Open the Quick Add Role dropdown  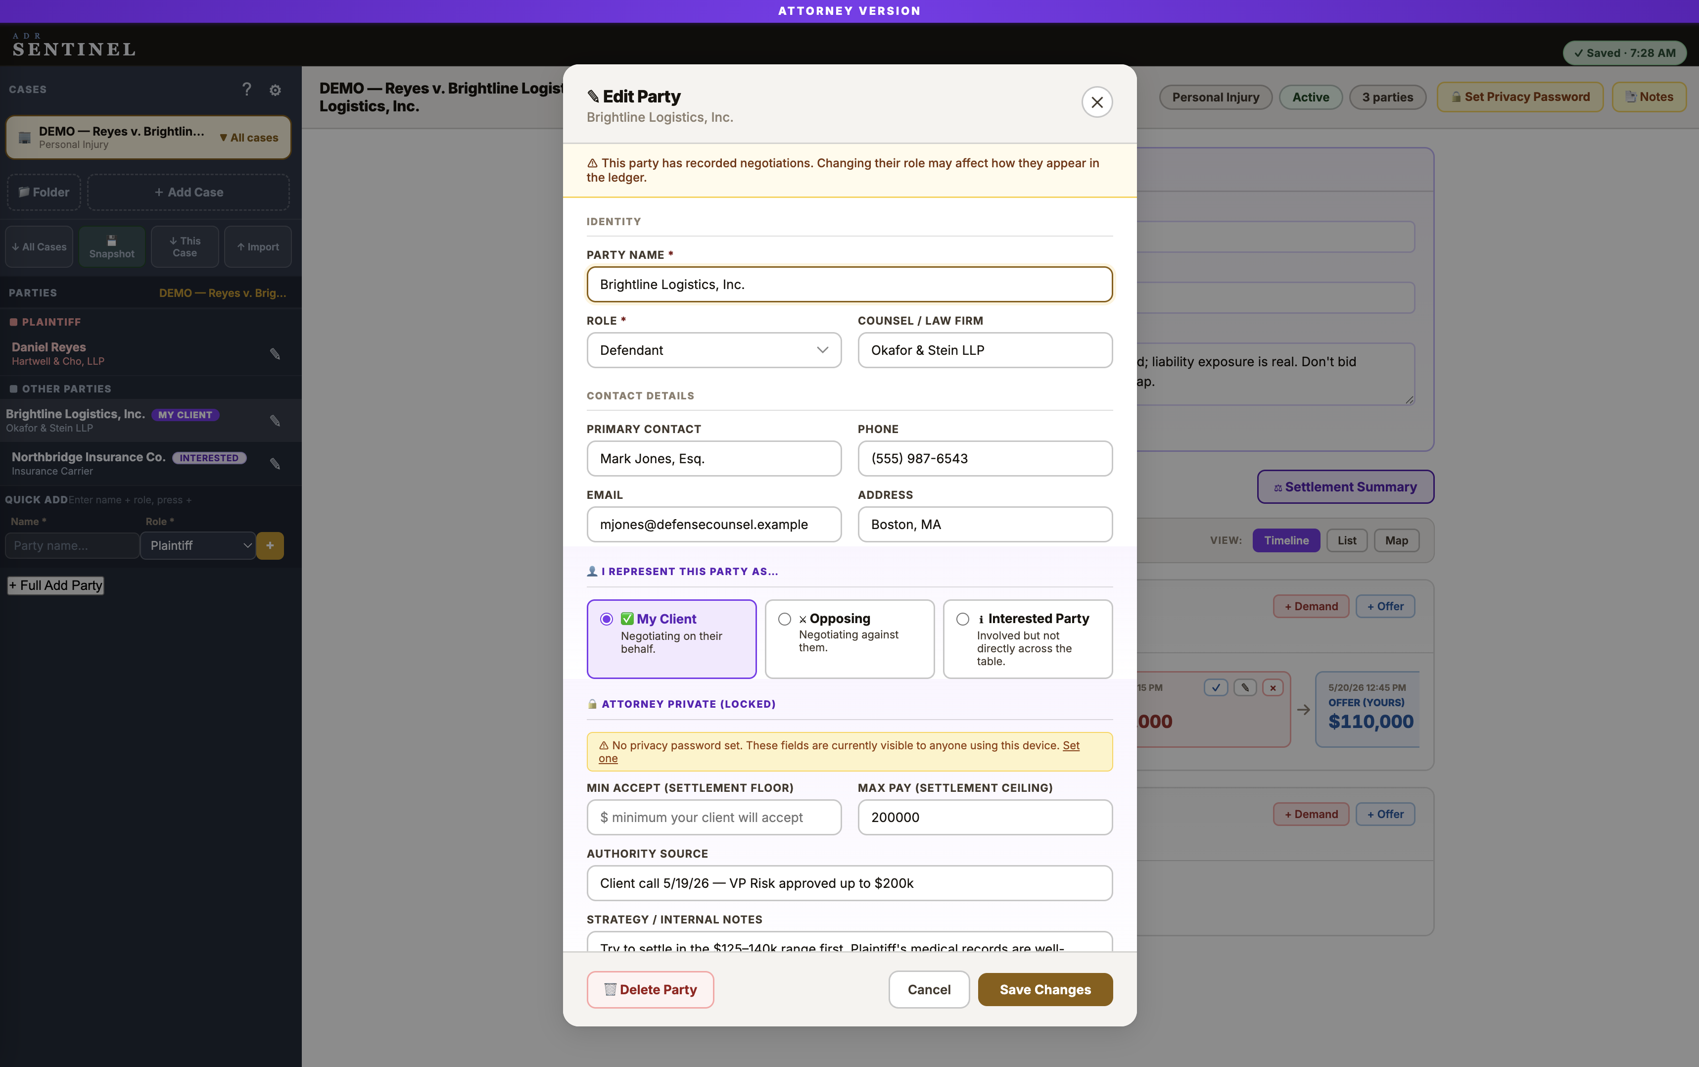[x=198, y=545]
